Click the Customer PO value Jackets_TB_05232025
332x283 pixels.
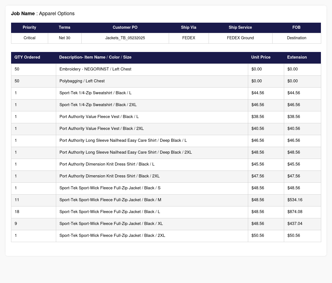pos(125,38)
